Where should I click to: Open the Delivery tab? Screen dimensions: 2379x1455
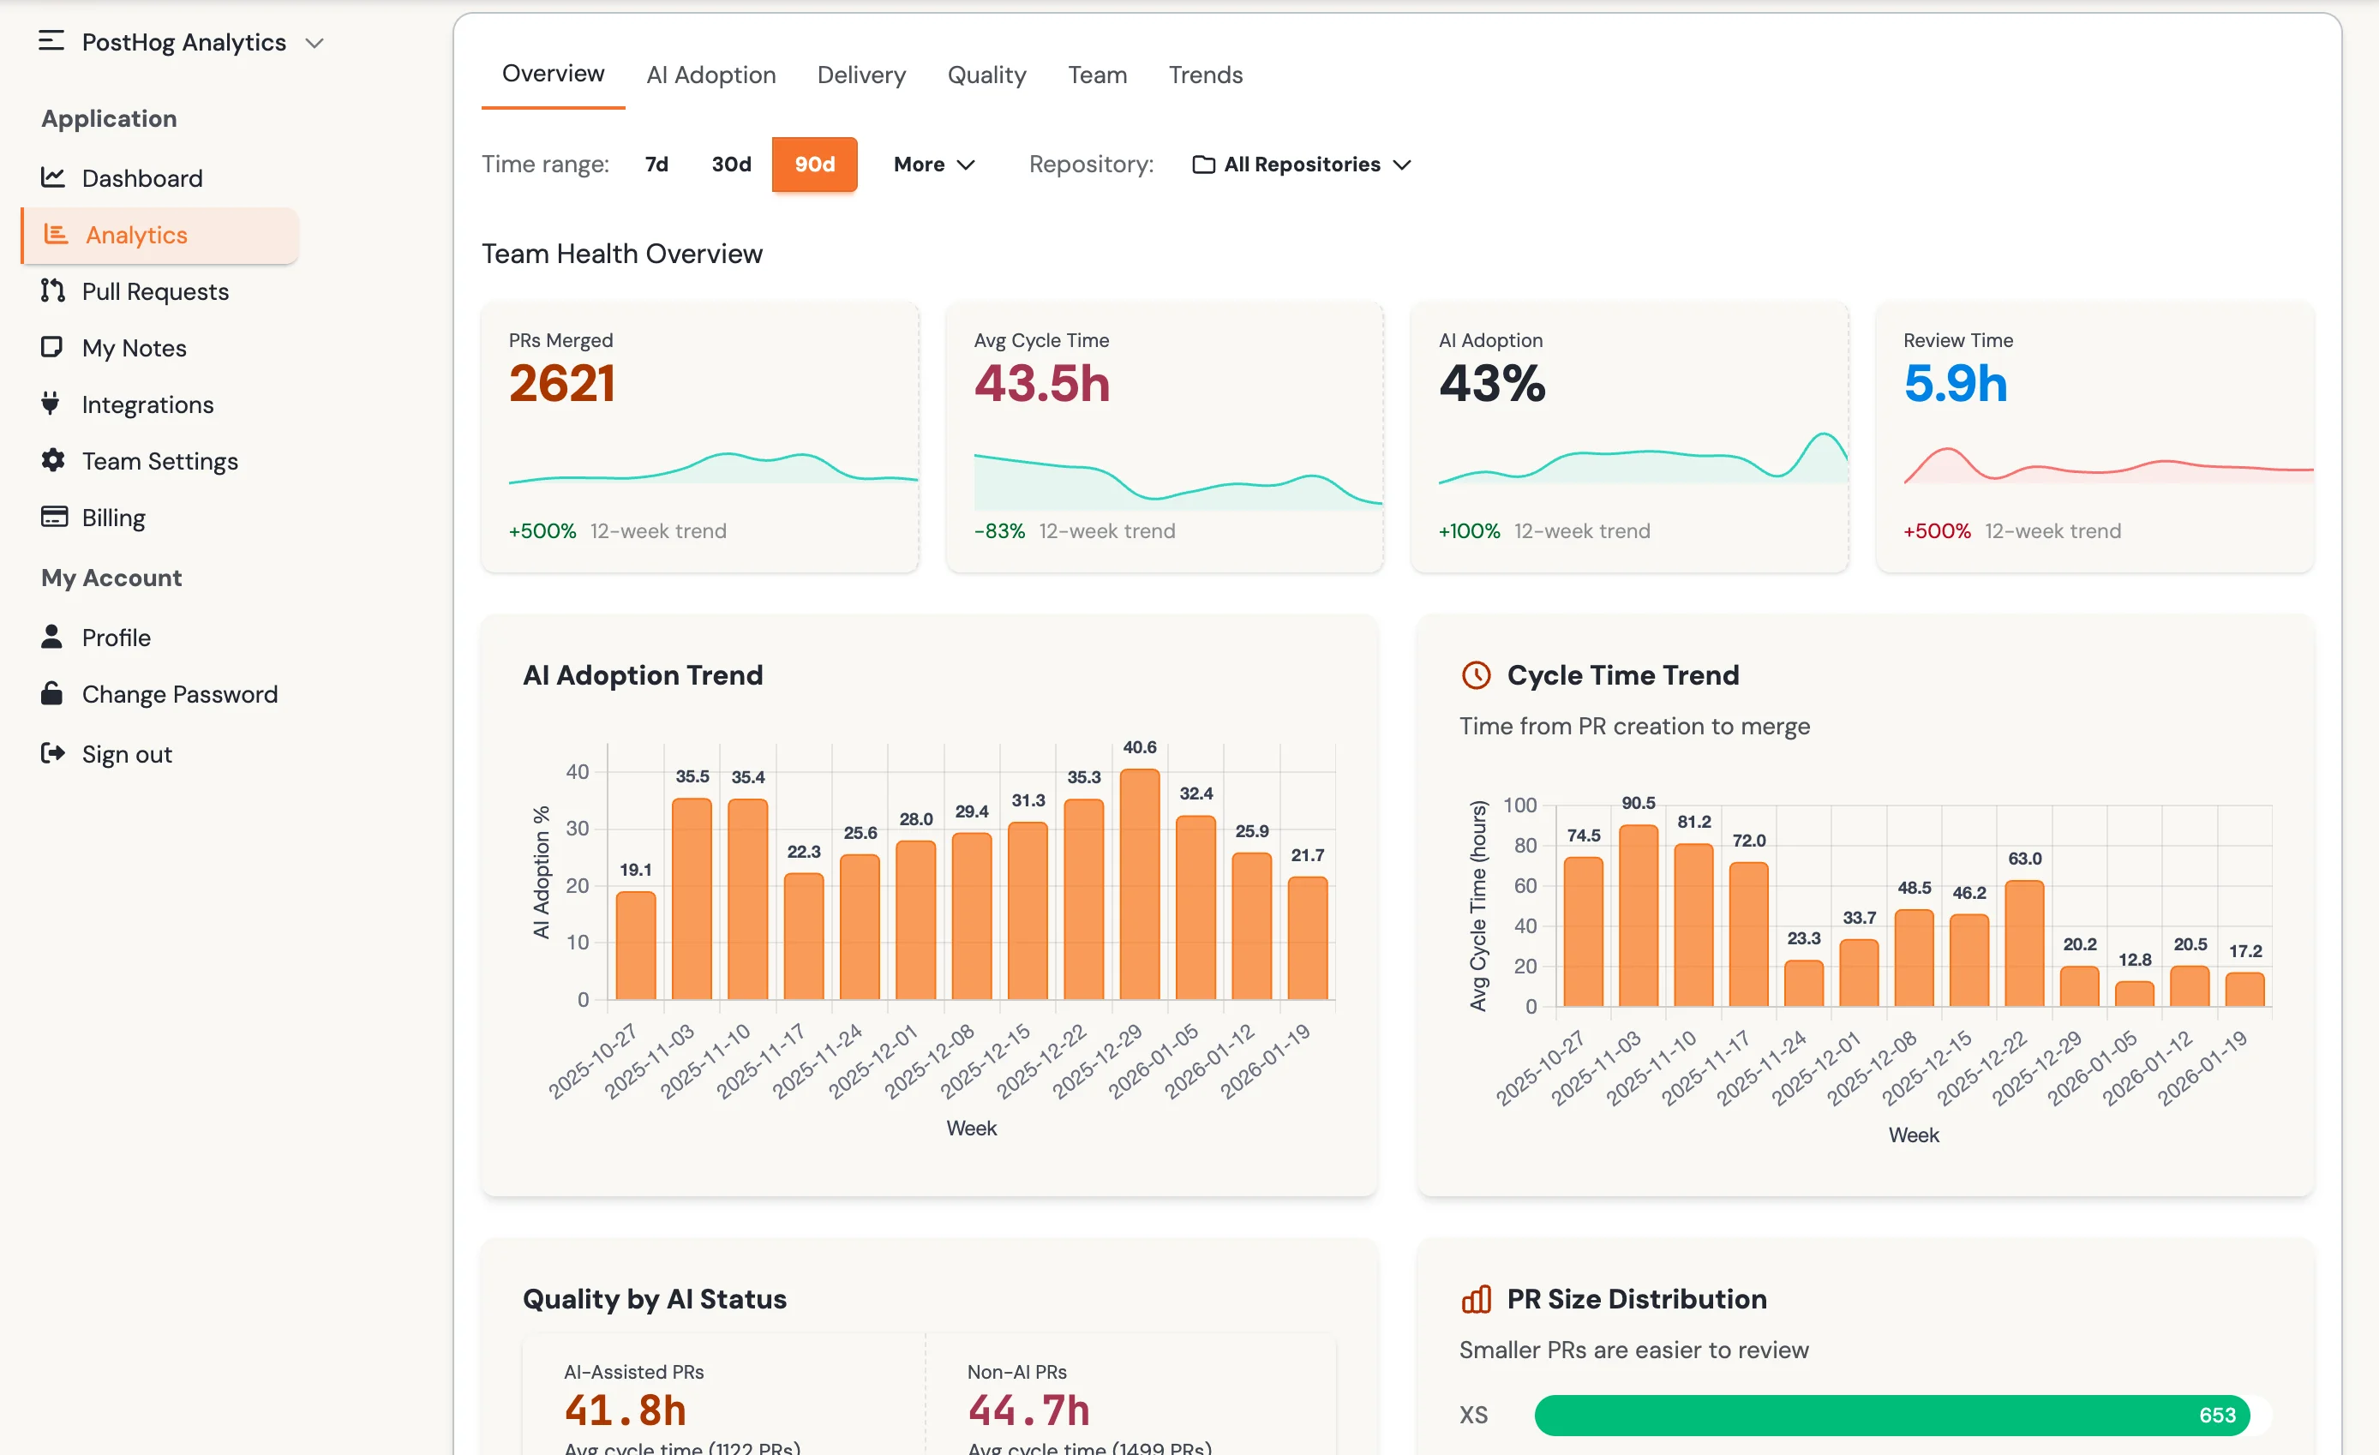point(861,75)
